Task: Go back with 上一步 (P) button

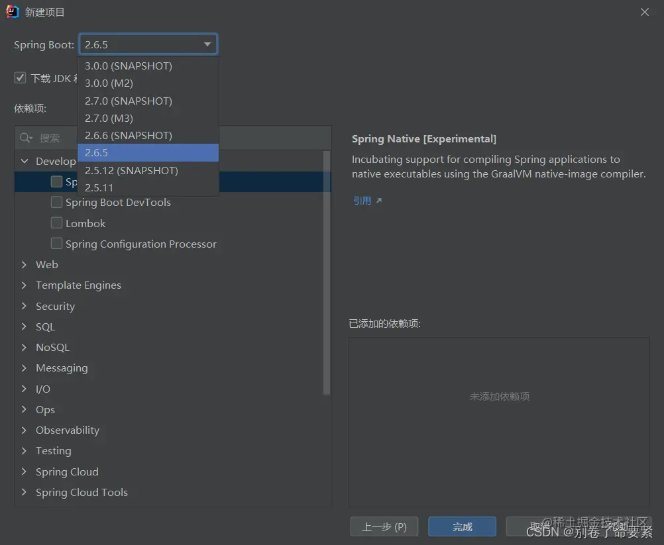Action: pyautogui.click(x=384, y=527)
